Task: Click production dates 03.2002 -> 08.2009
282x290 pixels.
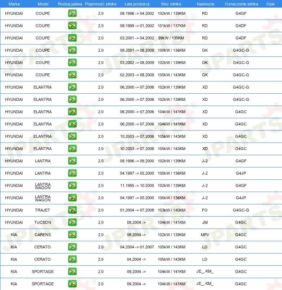Action: tap(137, 63)
